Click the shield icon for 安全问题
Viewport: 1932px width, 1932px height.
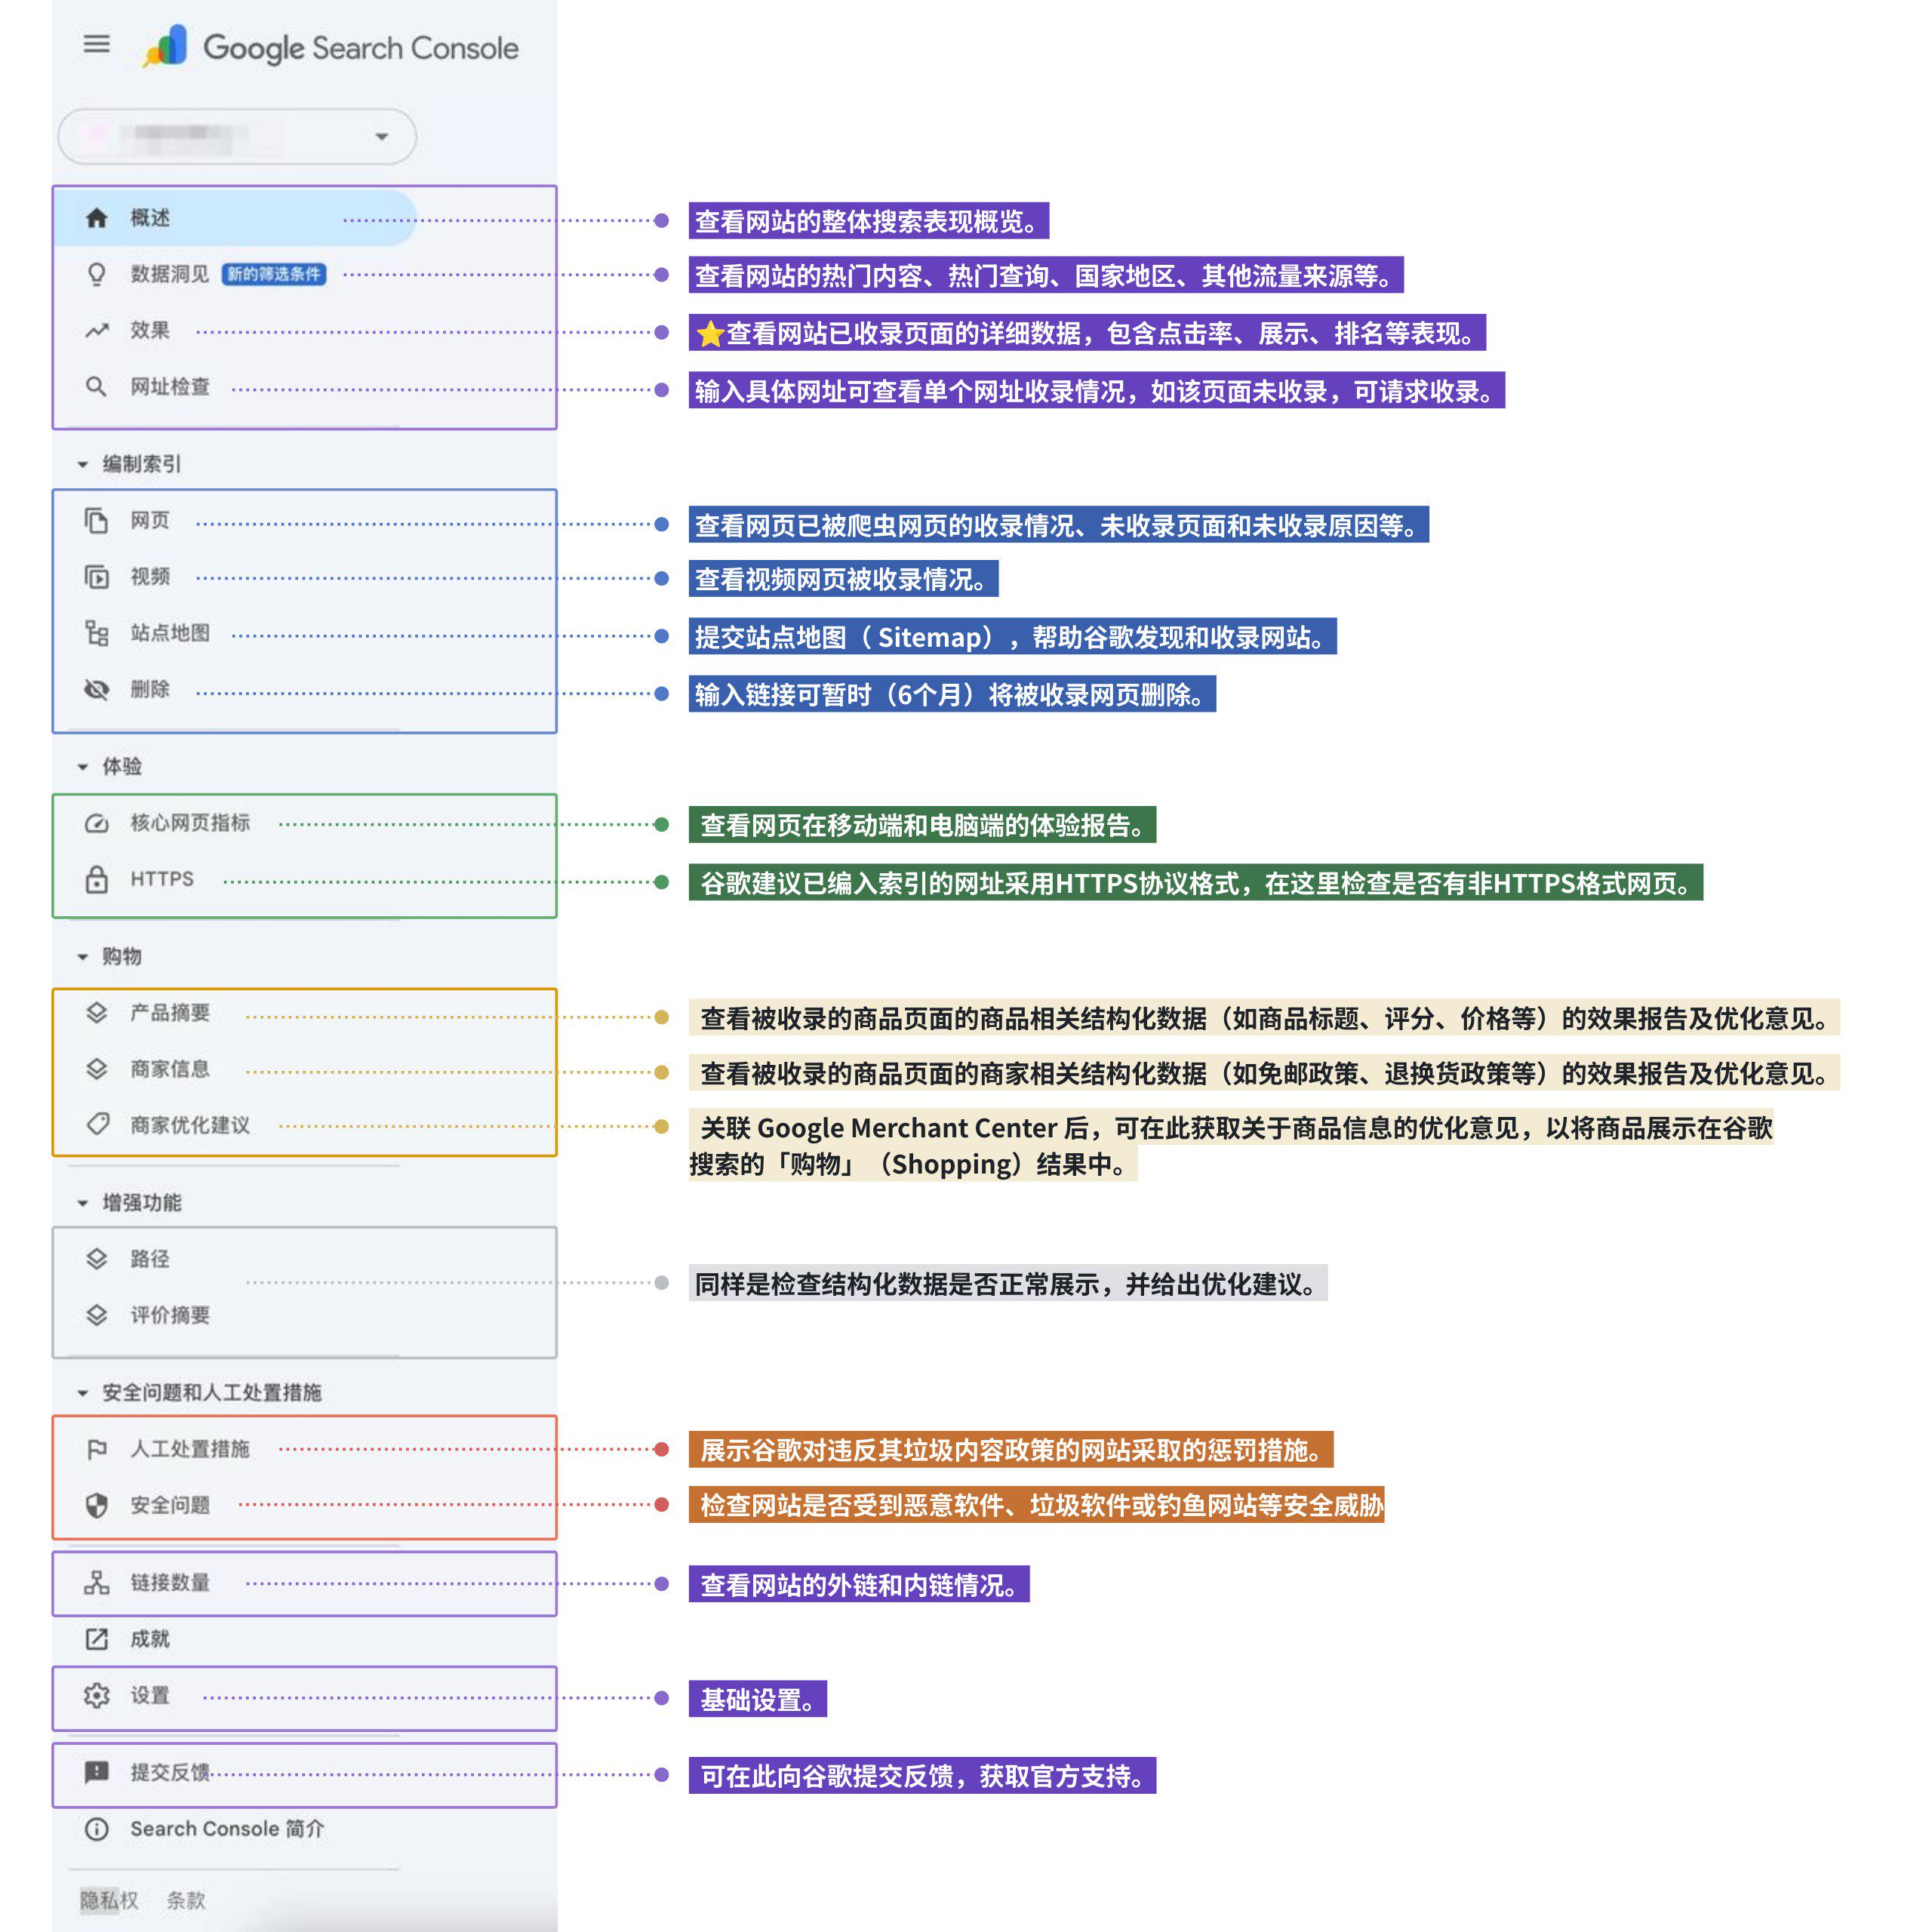pos(96,1505)
